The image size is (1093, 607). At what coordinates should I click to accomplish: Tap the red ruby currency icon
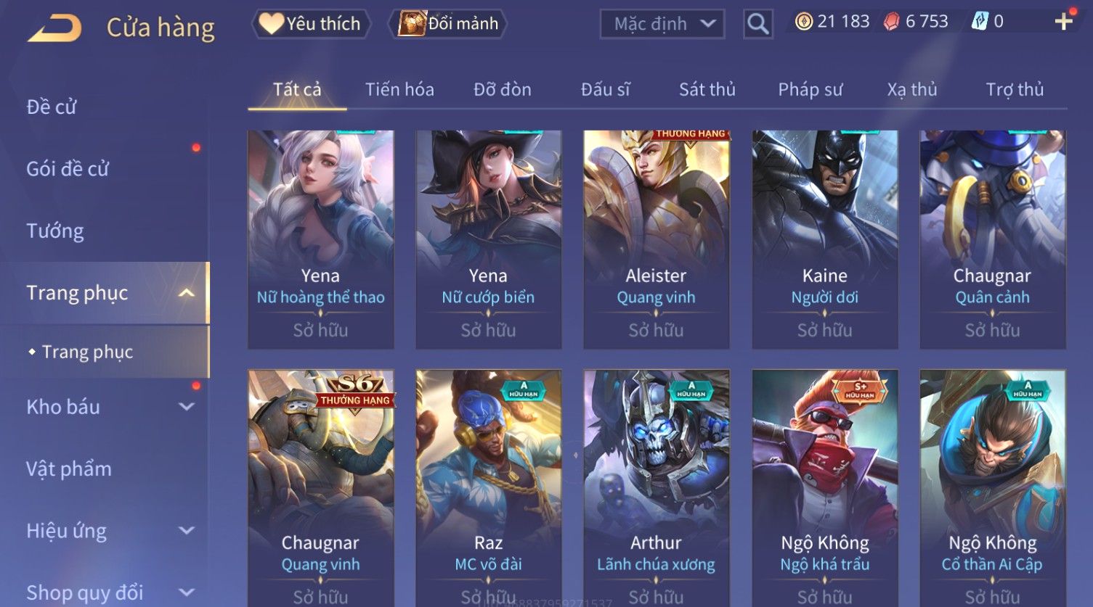[x=891, y=22]
